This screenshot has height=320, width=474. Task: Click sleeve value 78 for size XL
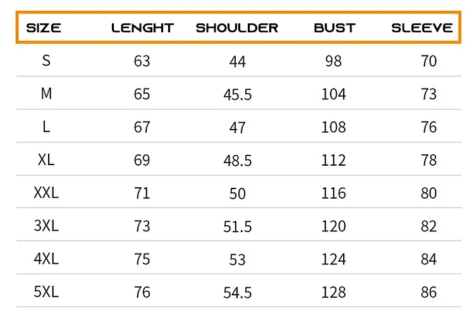(428, 160)
